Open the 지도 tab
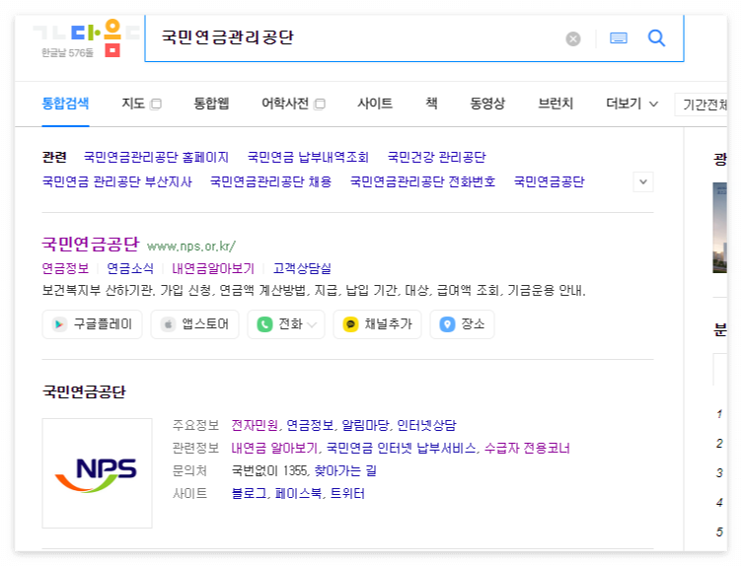742x566 pixels. 133,104
